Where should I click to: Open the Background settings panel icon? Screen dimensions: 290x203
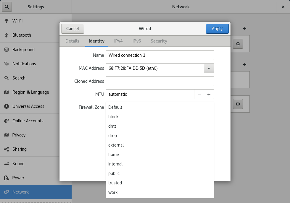point(7,50)
